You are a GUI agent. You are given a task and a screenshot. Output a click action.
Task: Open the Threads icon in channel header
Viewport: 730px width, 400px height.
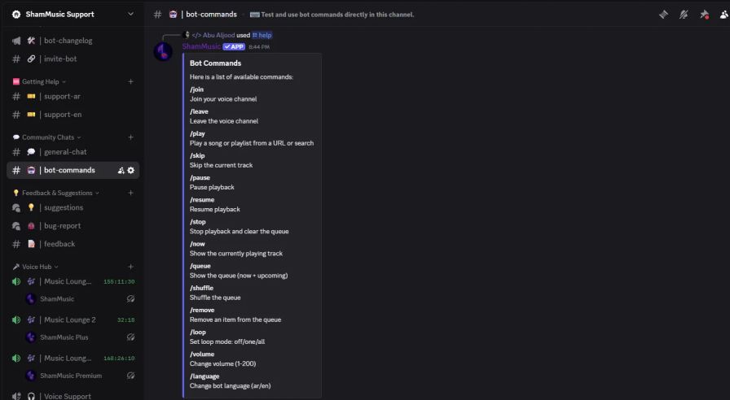[x=664, y=15]
